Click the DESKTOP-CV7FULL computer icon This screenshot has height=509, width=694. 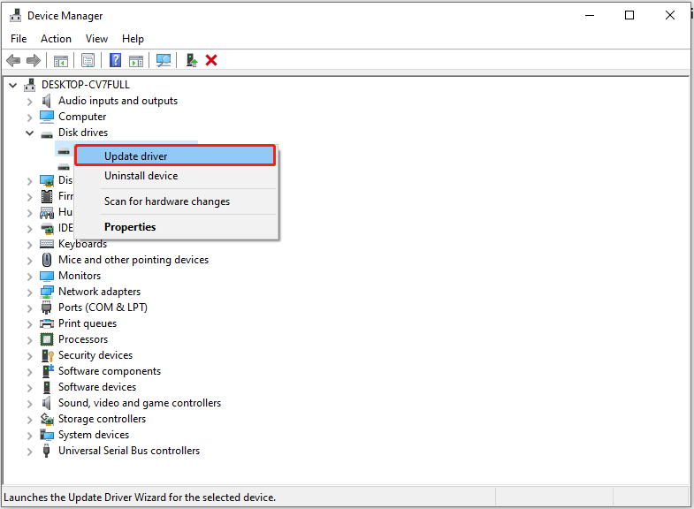pyautogui.click(x=30, y=85)
